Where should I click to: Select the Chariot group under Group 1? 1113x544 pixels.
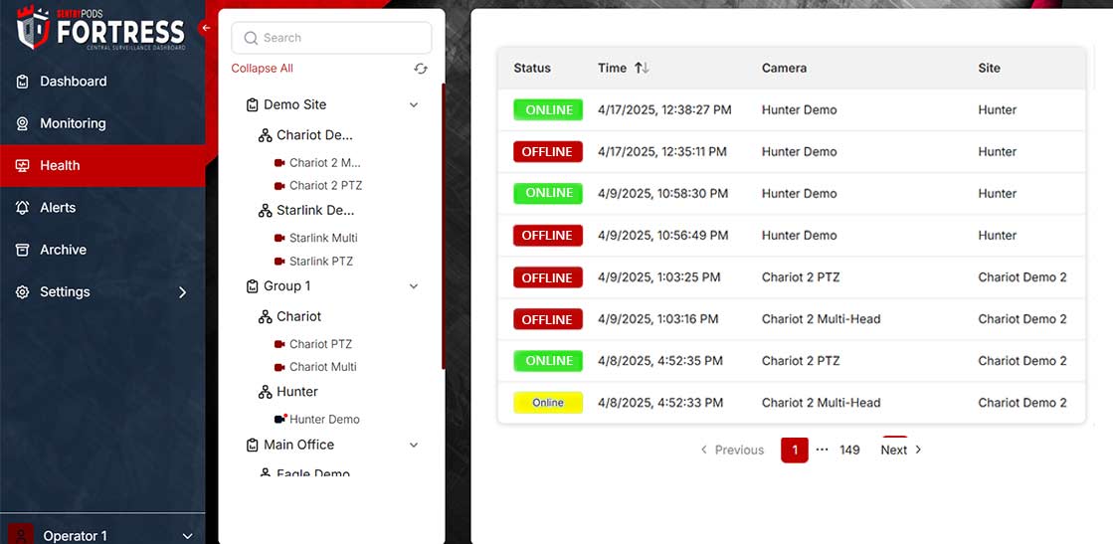click(298, 316)
